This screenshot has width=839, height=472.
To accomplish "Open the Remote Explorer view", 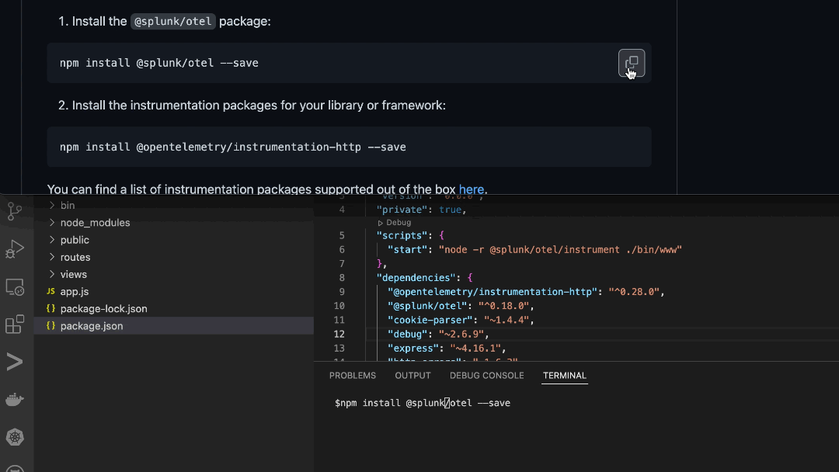I will coord(16,286).
